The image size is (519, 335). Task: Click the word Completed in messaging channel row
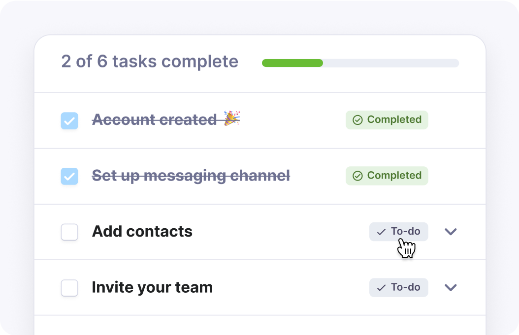click(394, 176)
